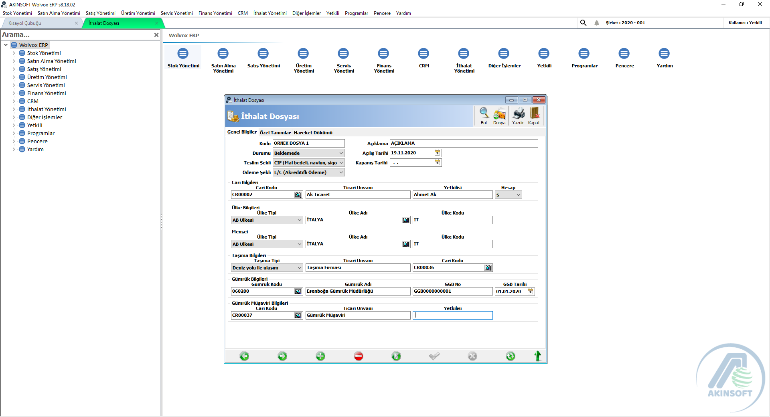Click the green refresh button
770x417 pixels.
[511, 356]
